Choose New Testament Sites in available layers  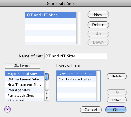pos(25,85)
